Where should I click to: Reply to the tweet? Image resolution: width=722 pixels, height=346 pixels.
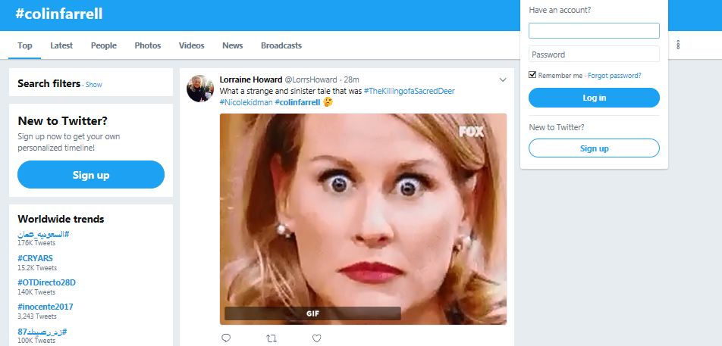tap(226, 338)
